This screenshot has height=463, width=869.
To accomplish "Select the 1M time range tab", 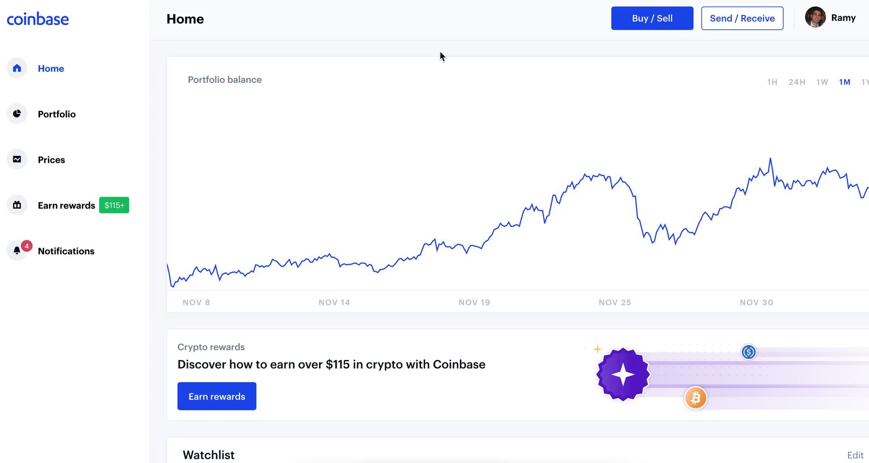I will 845,82.
